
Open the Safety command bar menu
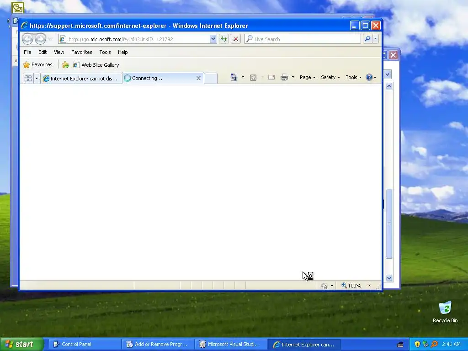330,77
